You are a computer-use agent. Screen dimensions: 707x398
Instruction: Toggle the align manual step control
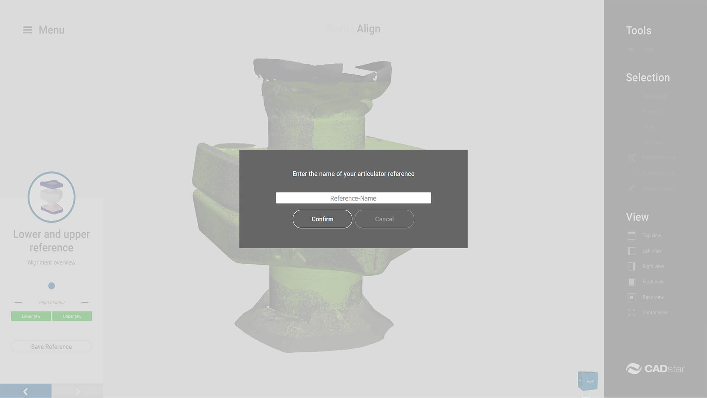(x=51, y=302)
